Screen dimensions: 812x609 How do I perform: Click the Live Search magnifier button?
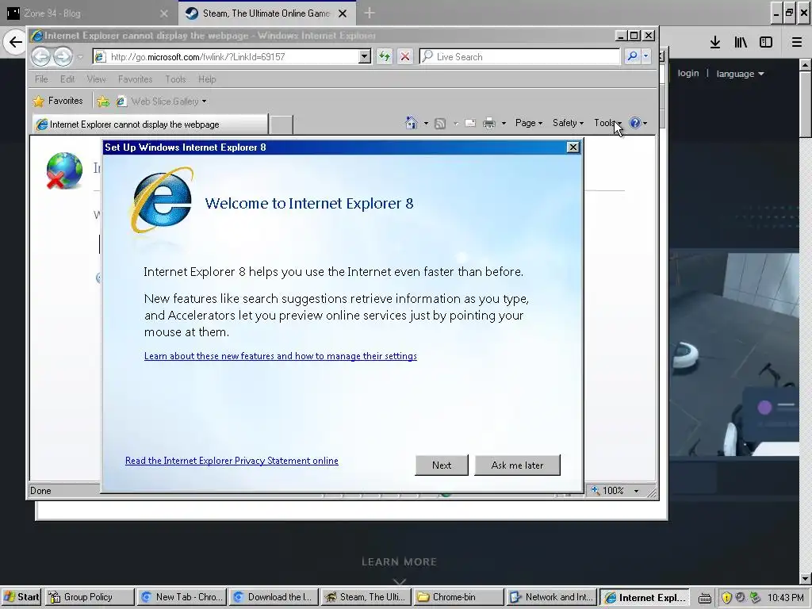(x=632, y=56)
